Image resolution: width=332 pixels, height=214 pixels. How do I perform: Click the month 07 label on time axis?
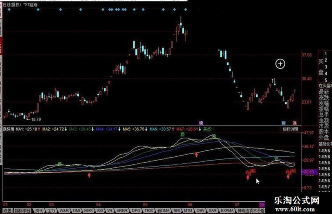pyautogui.click(x=237, y=205)
